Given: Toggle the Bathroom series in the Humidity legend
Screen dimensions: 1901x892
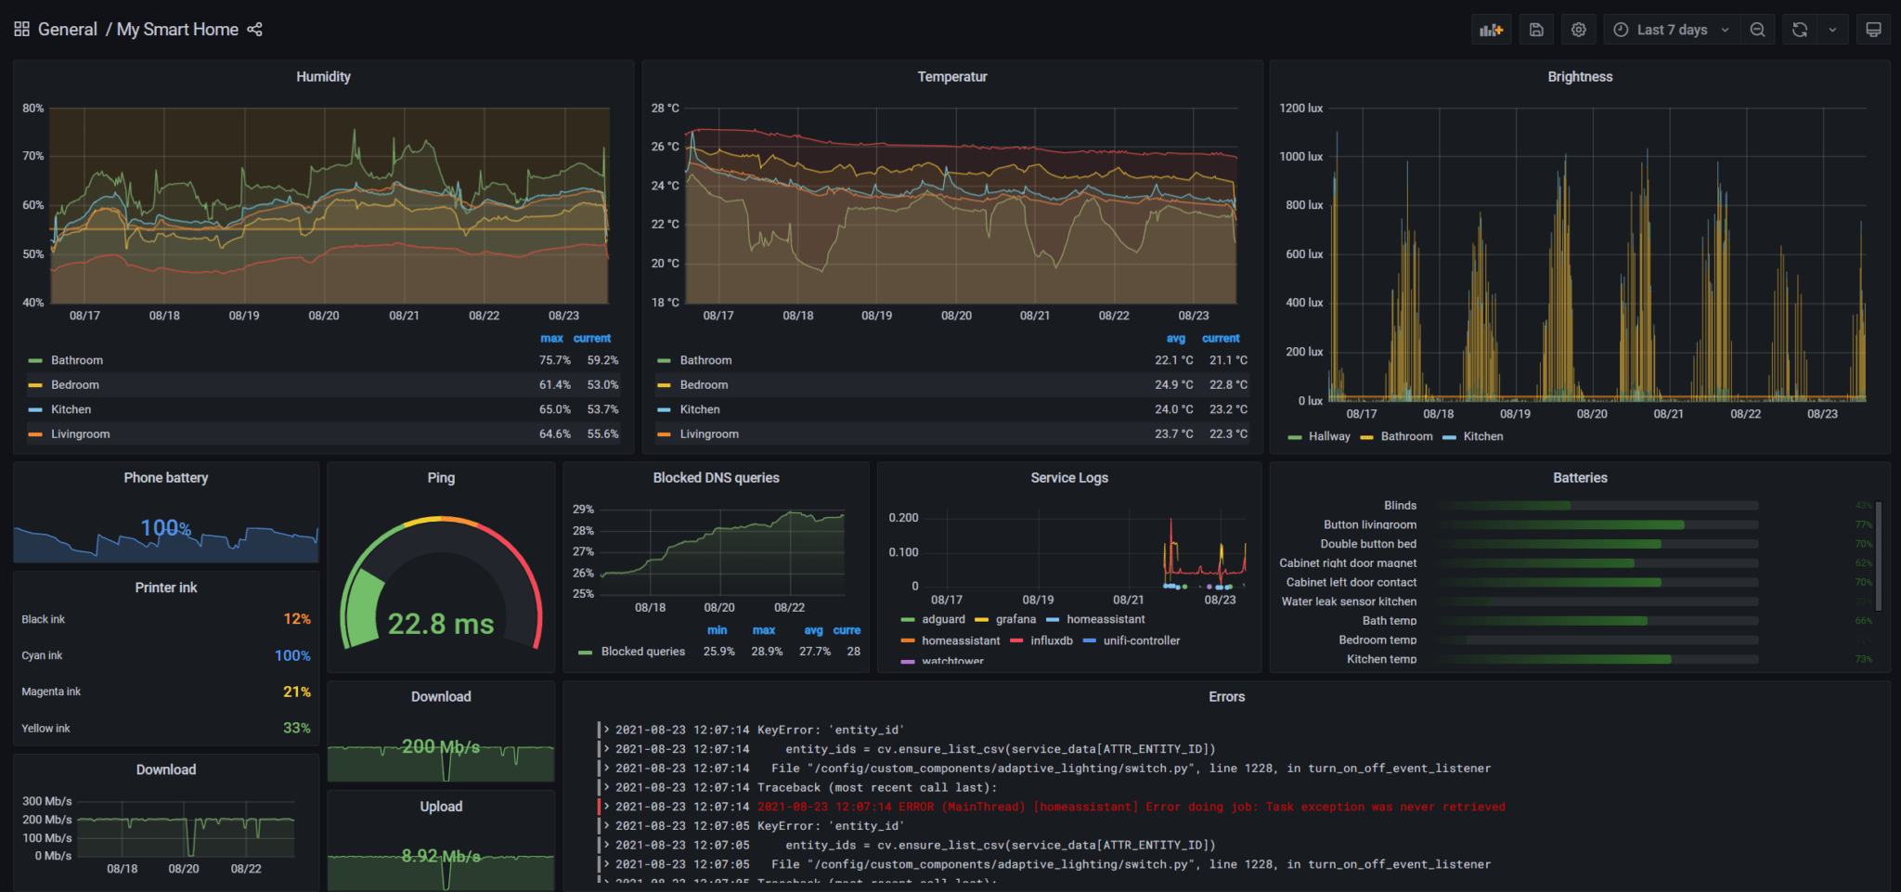Looking at the screenshot, I should [77, 360].
